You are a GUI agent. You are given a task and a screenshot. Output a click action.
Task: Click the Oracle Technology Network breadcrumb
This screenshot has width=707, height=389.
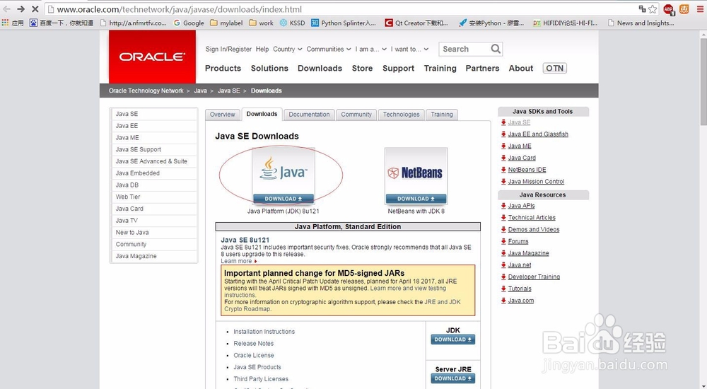click(146, 91)
